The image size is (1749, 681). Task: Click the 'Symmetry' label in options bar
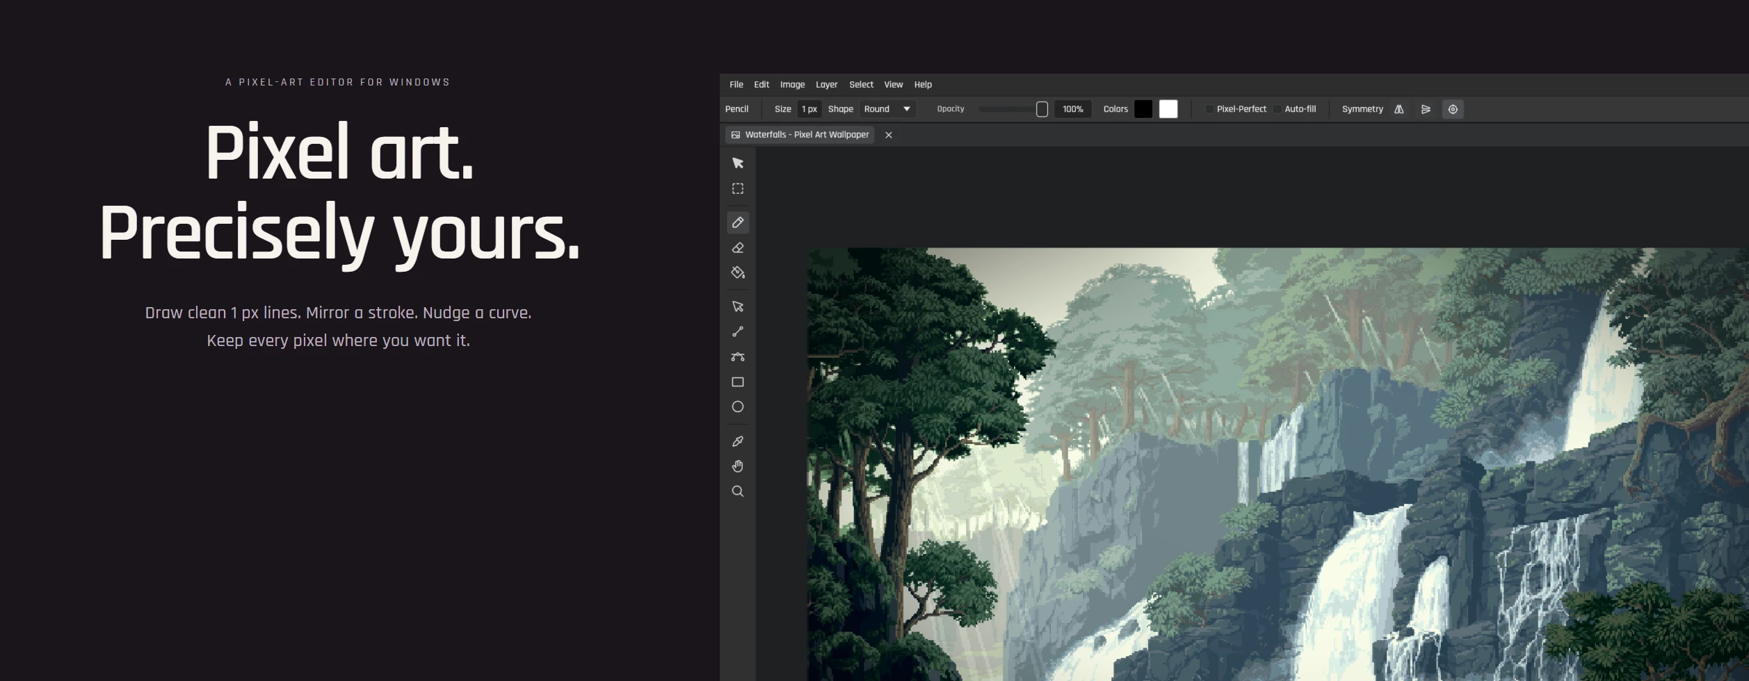pyautogui.click(x=1362, y=109)
